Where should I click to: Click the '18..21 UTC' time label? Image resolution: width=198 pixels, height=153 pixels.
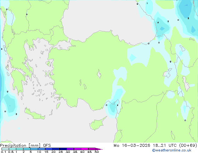click(x=165, y=146)
